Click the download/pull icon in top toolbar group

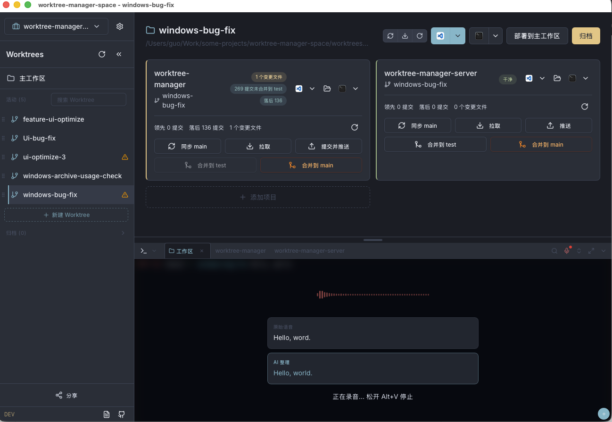(x=405, y=36)
